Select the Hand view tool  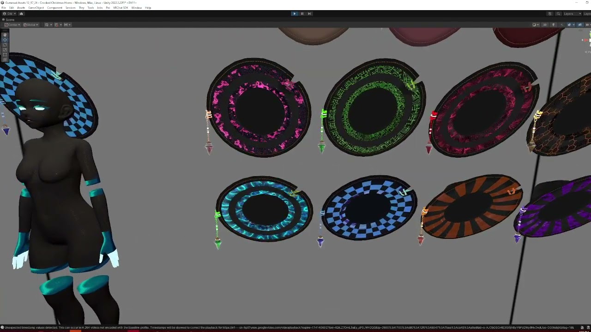click(x=5, y=35)
